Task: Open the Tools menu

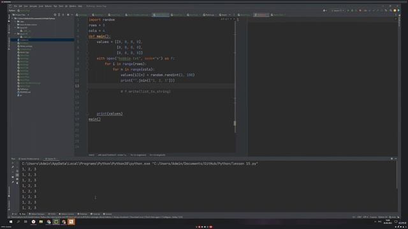Action: (61, 6)
